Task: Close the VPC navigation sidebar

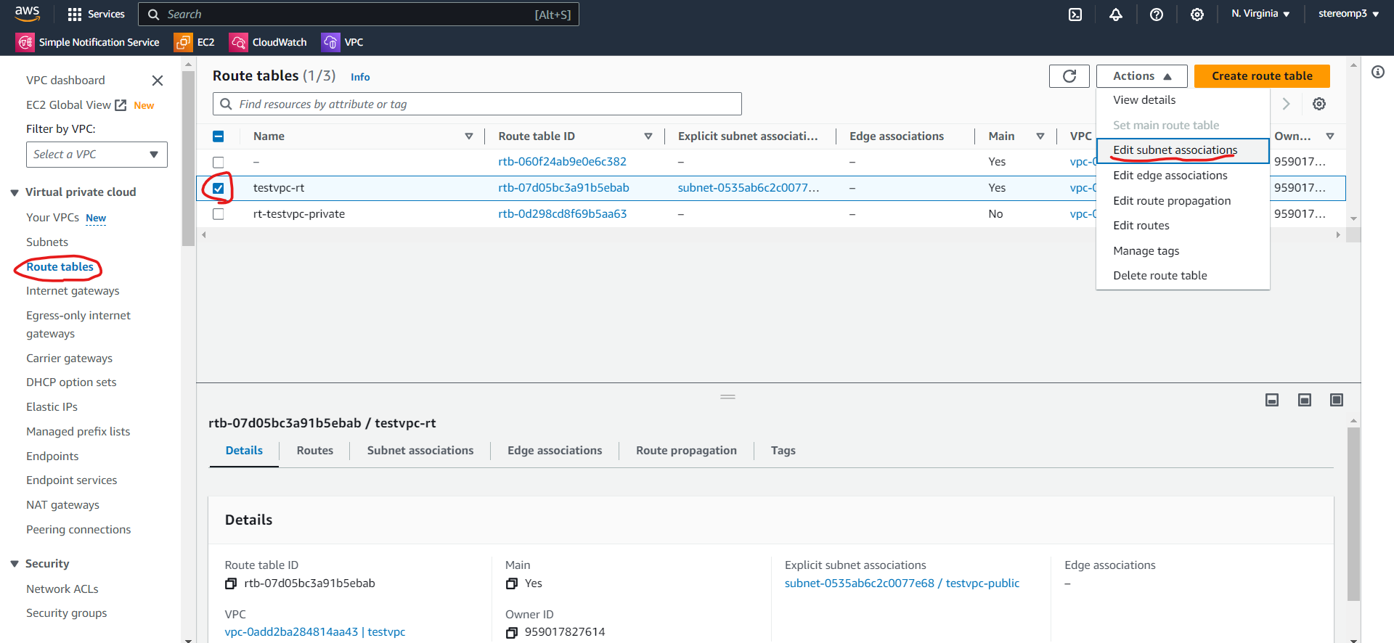Action: (157, 81)
